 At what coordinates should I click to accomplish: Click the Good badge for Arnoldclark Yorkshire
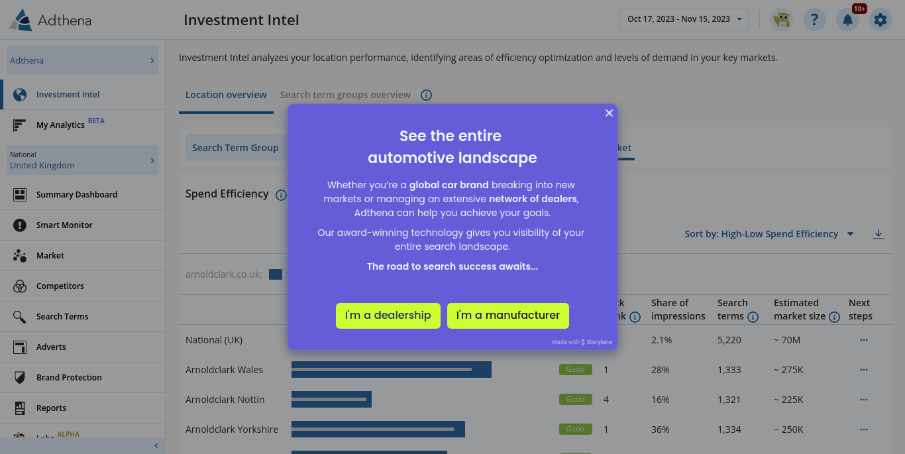pyautogui.click(x=575, y=429)
